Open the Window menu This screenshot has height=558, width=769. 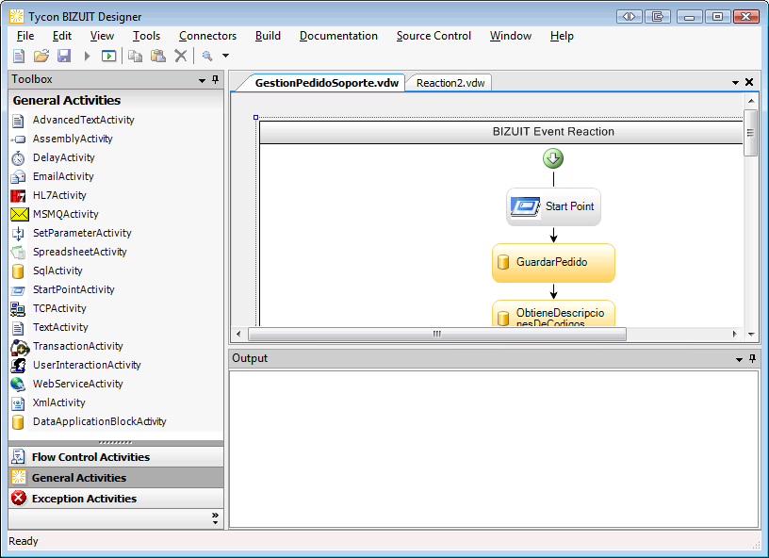coord(511,36)
